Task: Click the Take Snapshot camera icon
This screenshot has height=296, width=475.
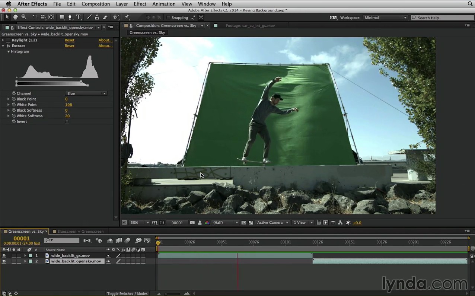Action: point(192,223)
